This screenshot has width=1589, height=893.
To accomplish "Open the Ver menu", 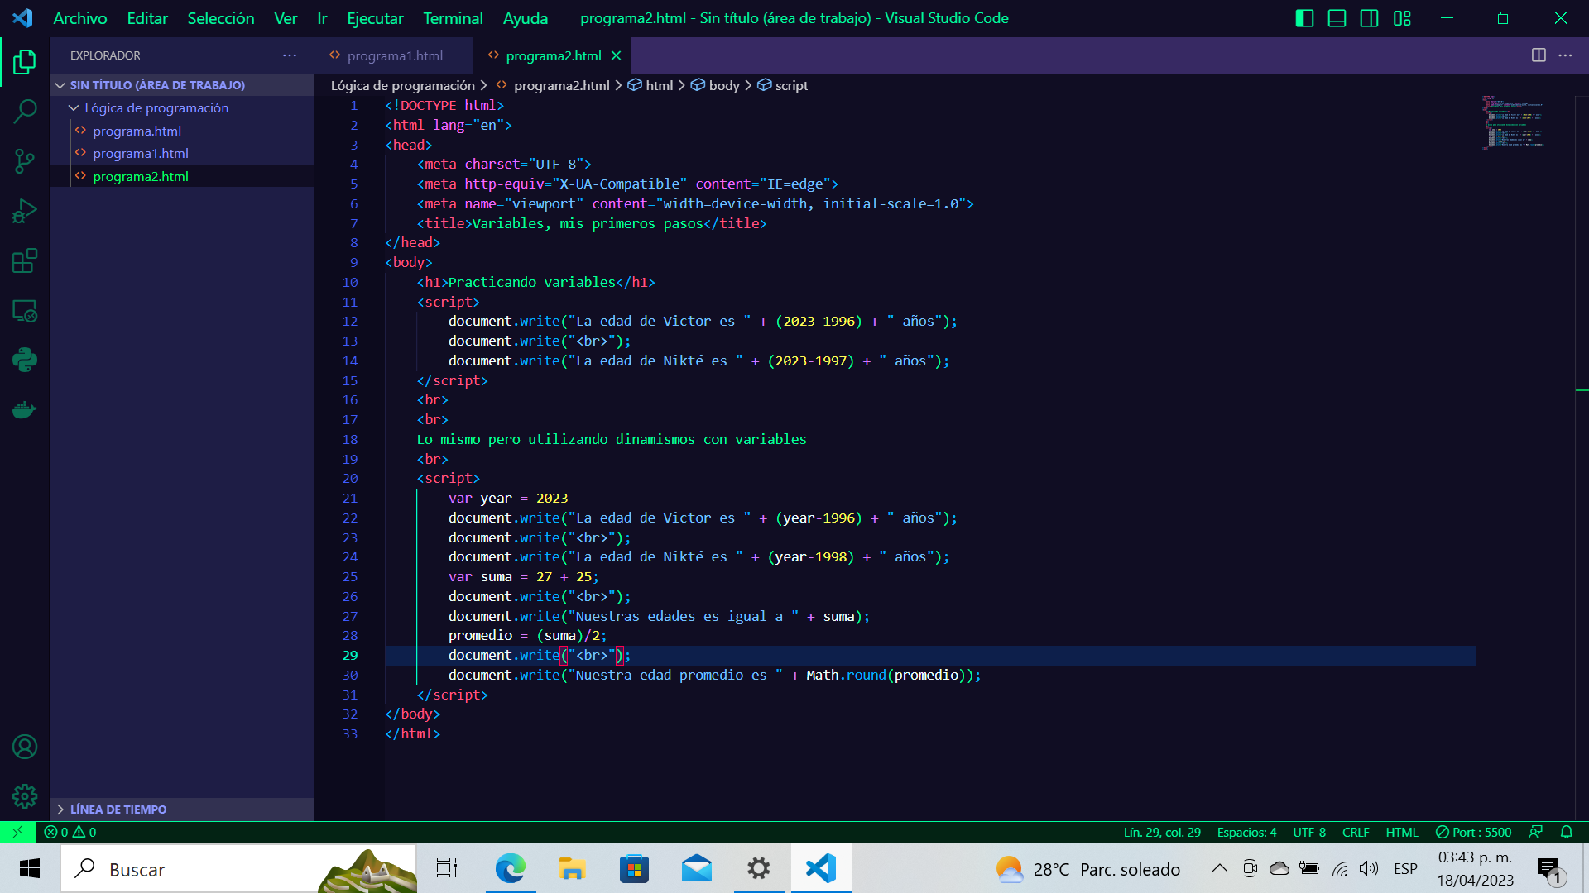I will point(286,18).
